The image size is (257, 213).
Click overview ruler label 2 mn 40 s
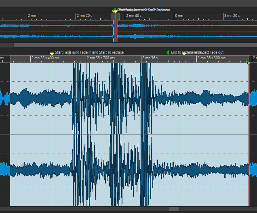(134, 16)
